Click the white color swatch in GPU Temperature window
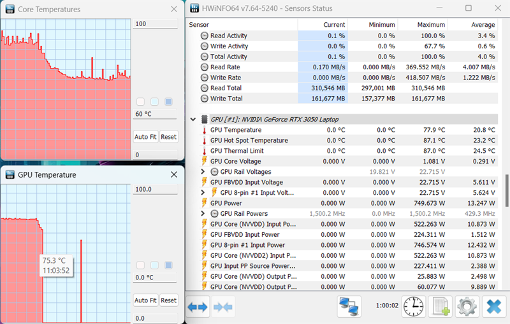 pyautogui.click(x=140, y=265)
